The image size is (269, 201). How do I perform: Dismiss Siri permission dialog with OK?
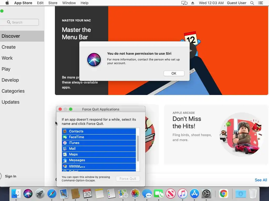[x=174, y=73]
